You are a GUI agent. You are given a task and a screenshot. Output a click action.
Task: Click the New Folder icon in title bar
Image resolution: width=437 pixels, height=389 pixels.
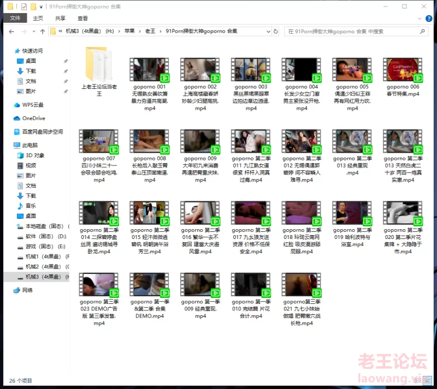click(33, 7)
